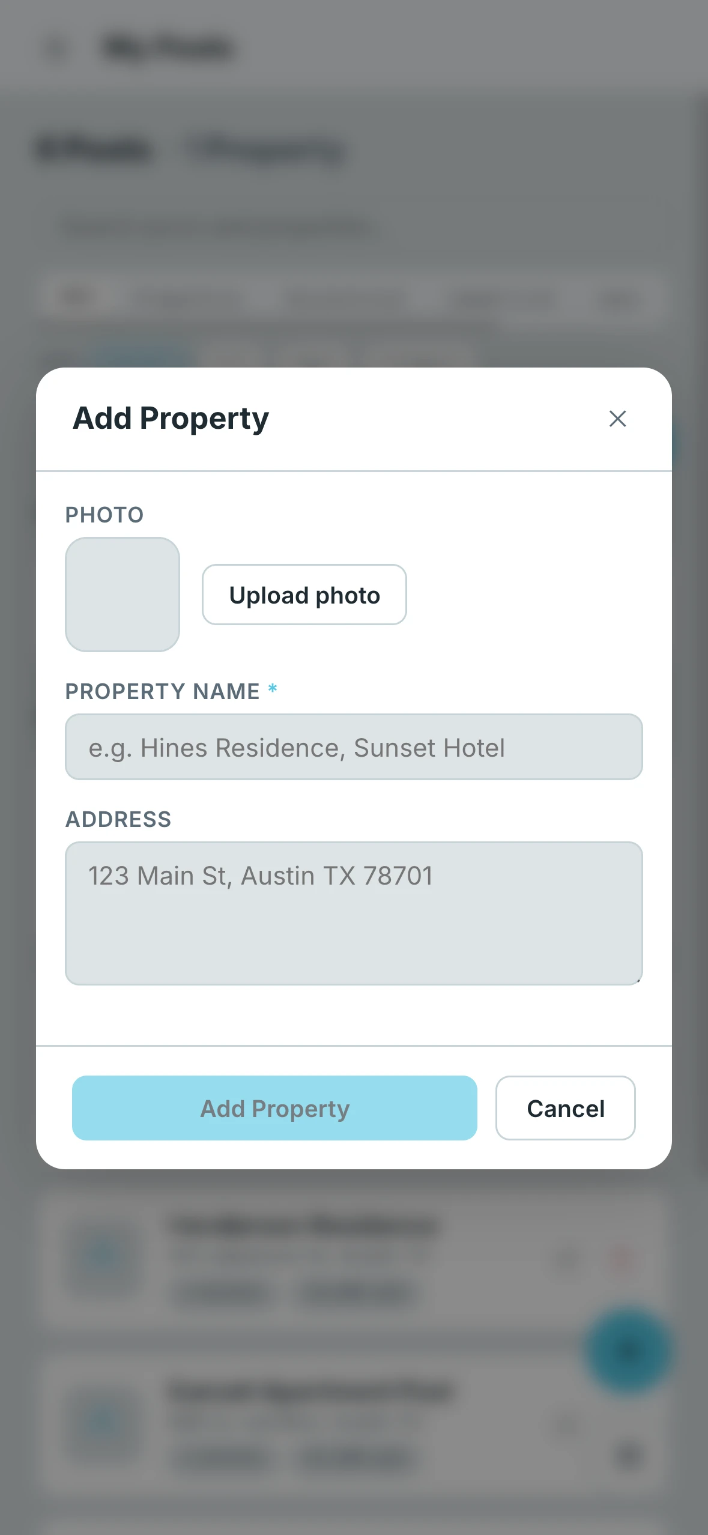This screenshot has height=1535, width=708.
Task: Focus the Property Name input field
Action: tap(354, 747)
